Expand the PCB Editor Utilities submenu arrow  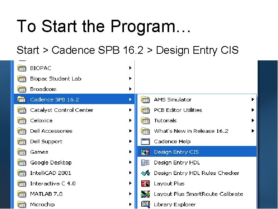coord(253,110)
